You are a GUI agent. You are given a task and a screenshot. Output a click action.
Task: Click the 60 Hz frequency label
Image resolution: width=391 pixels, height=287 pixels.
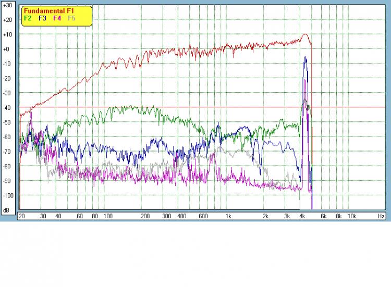80,216
